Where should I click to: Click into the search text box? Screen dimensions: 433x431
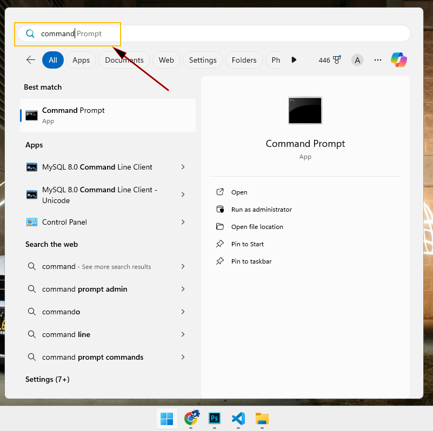(x=216, y=33)
